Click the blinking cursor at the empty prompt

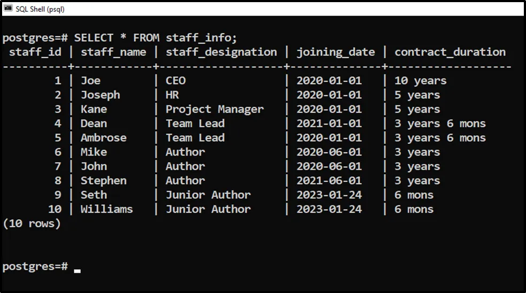78,271
